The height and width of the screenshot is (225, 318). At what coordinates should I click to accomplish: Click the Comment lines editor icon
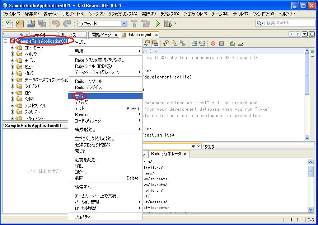pos(233,43)
